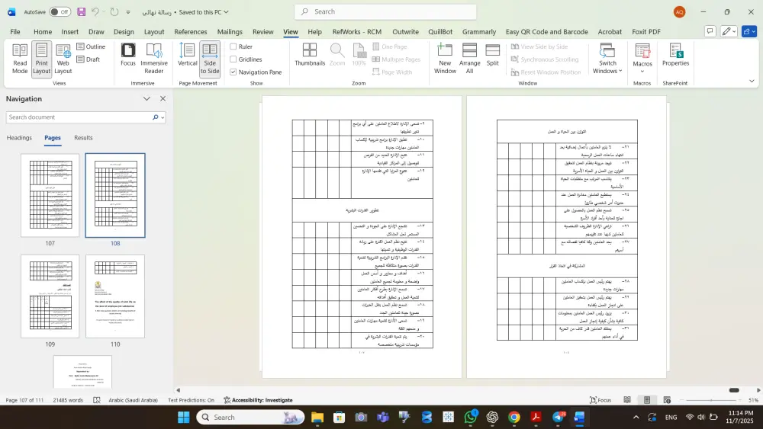The image size is (763, 429).
Task: Open Adobe Acrobat from taskbar
Action: tap(536, 417)
